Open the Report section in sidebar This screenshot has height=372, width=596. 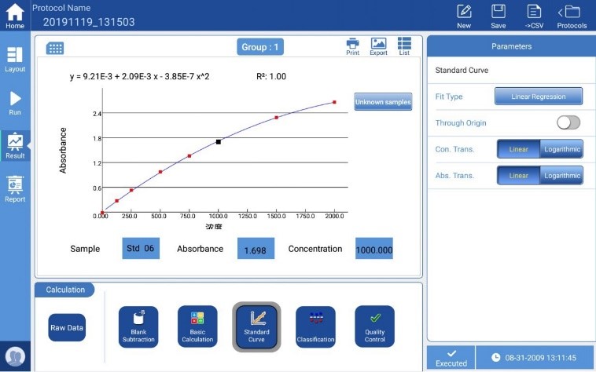[15, 189]
